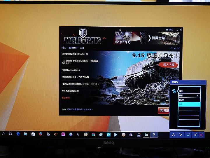Click the light bulb icon in the monitor OSD

[x=174, y=91]
